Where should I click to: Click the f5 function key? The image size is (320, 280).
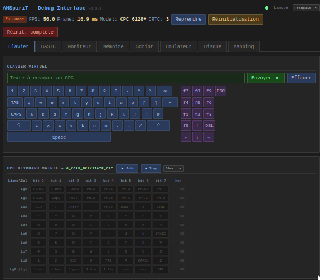click(197, 102)
